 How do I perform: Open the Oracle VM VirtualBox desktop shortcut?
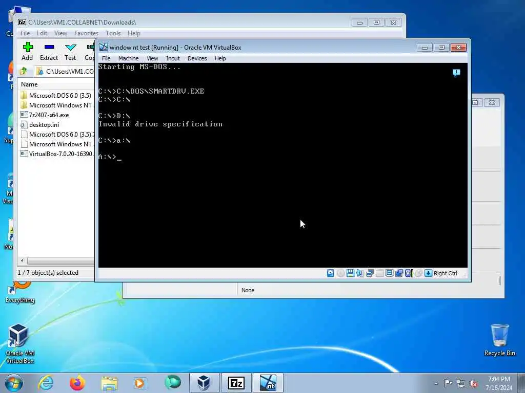pos(19,343)
